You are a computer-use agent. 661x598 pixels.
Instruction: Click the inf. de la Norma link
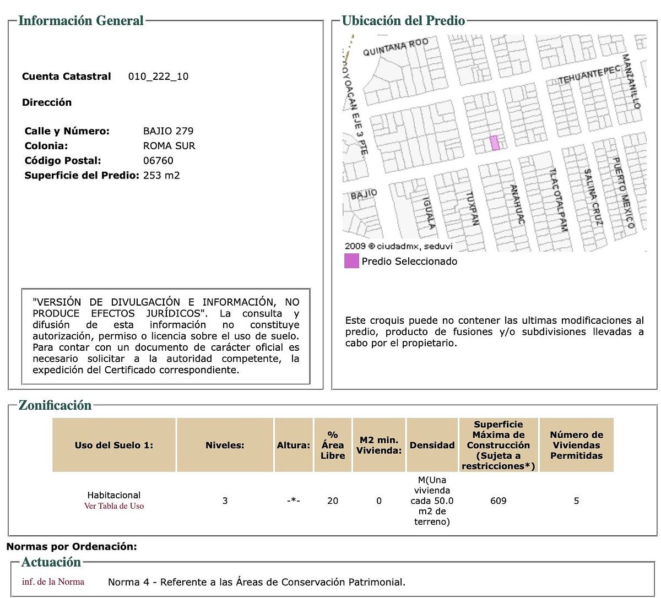coord(53,581)
